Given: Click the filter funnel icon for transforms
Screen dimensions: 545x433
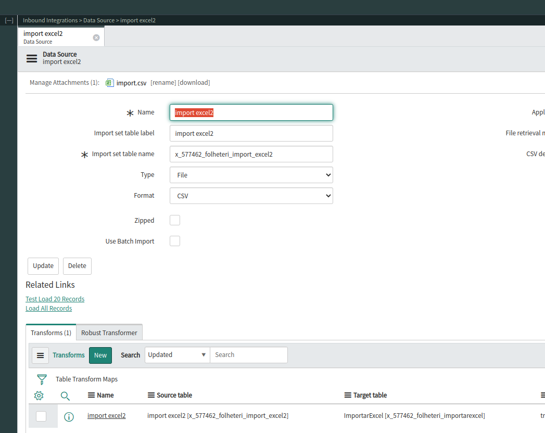Looking at the screenshot, I should pyautogui.click(x=42, y=379).
